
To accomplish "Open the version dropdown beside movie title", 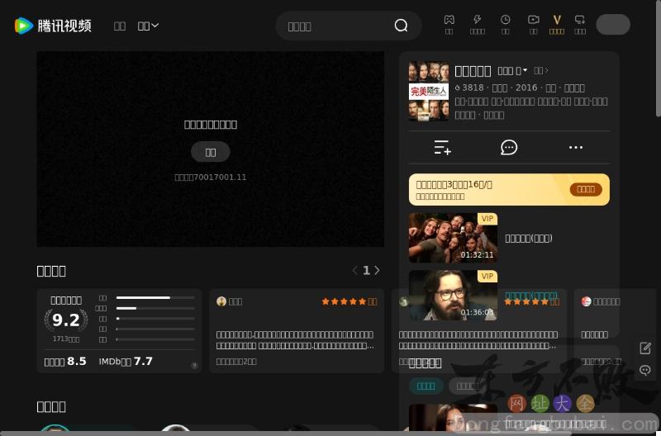I will pyautogui.click(x=512, y=71).
